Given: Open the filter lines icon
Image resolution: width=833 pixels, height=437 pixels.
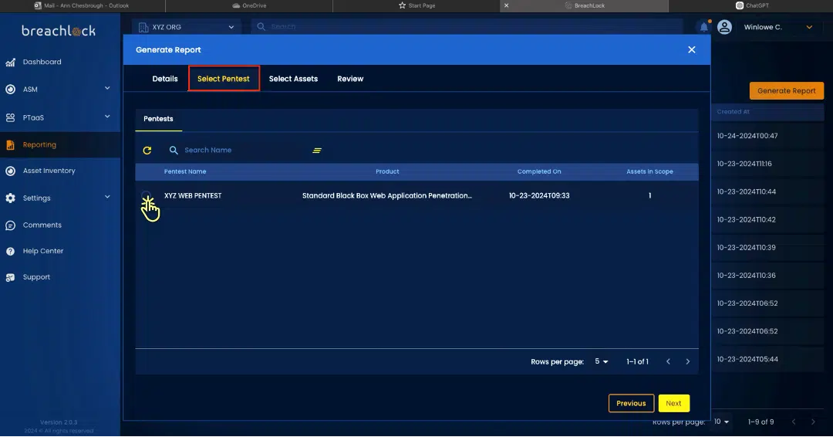Looking at the screenshot, I should 317,151.
